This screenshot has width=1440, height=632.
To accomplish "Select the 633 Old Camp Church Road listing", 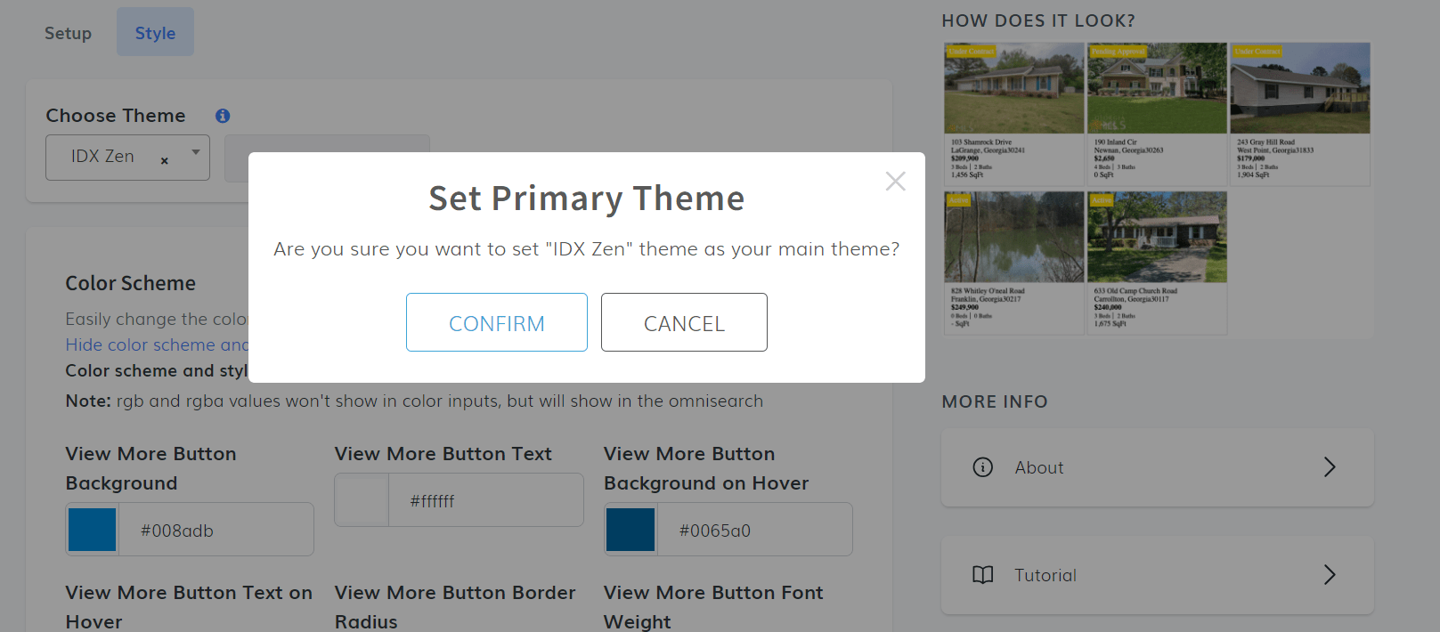I will click(x=1156, y=238).
